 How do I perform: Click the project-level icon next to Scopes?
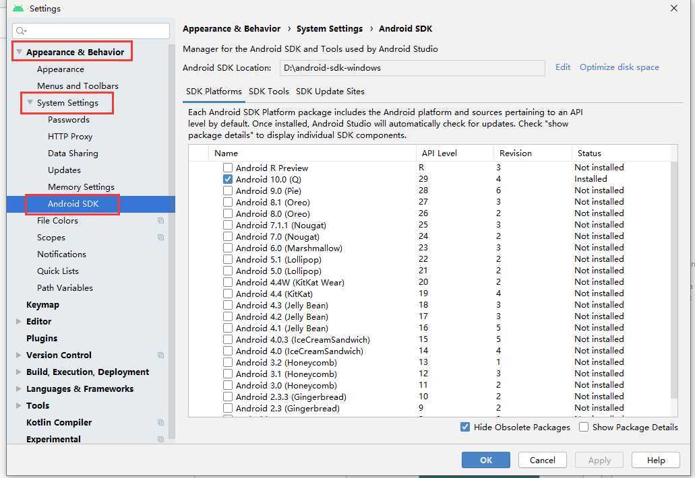pyautogui.click(x=160, y=237)
